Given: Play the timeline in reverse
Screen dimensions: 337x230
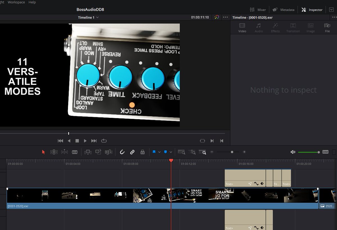Looking at the screenshot, I should (x=69, y=141).
